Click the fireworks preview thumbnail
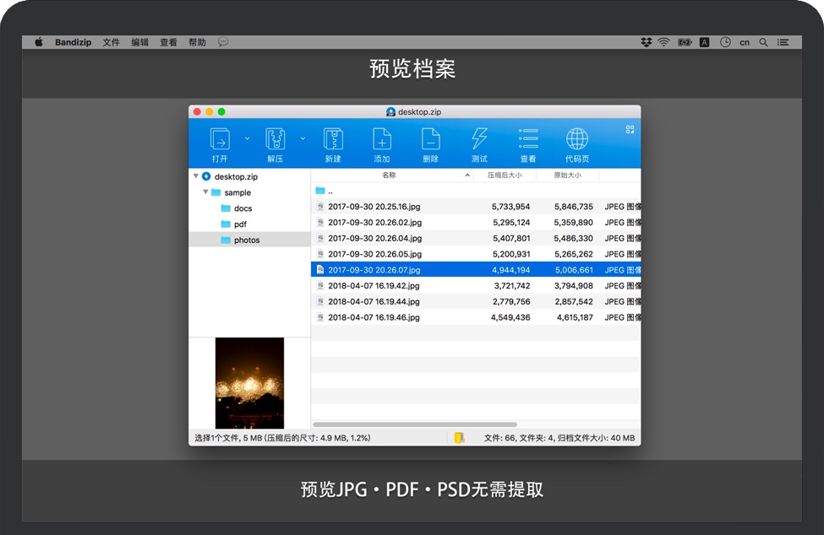The width and height of the screenshot is (824, 535). tap(249, 383)
